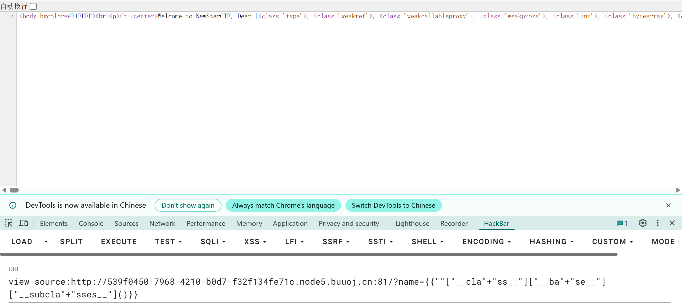The width and height of the screenshot is (682, 307).
Task: Dismiss the DevTools language notification bar
Action: coord(668,205)
